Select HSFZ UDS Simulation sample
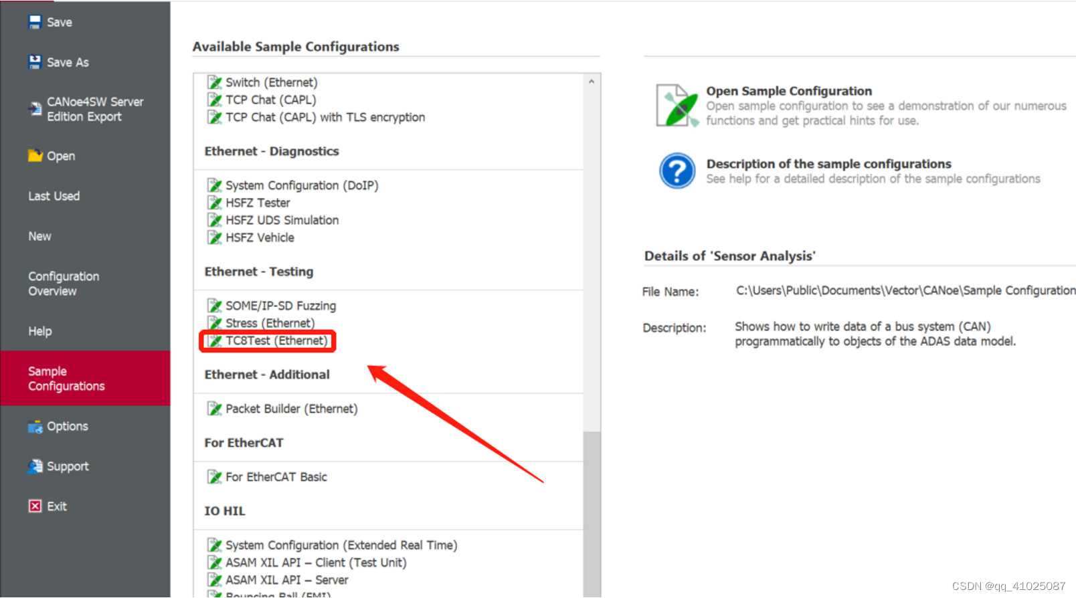1076x598 pixels. coord(282,220)
